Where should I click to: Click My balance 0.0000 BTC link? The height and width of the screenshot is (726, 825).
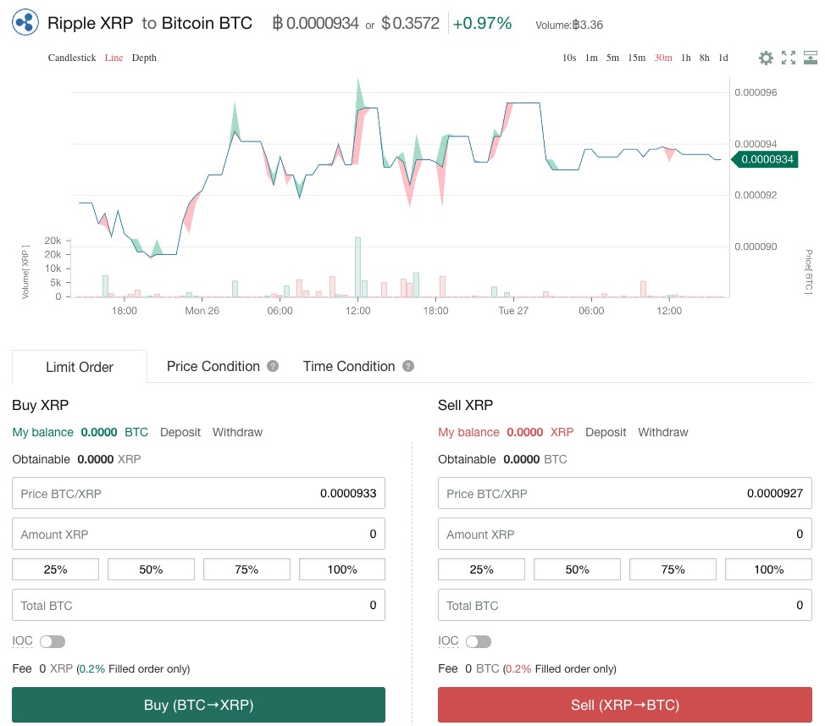click(80, 432)
